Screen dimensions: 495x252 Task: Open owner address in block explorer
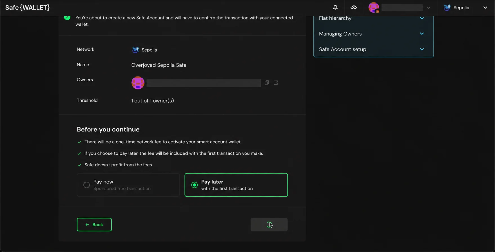(276, 82)
